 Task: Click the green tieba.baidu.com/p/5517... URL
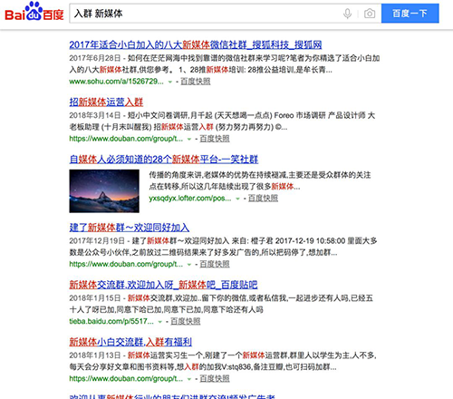pos(111,321)
